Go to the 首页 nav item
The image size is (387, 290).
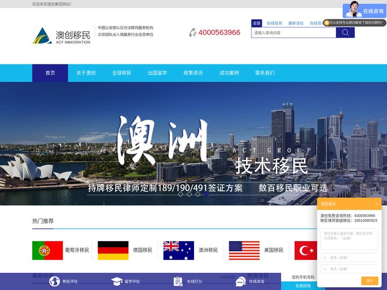[50, 73]
